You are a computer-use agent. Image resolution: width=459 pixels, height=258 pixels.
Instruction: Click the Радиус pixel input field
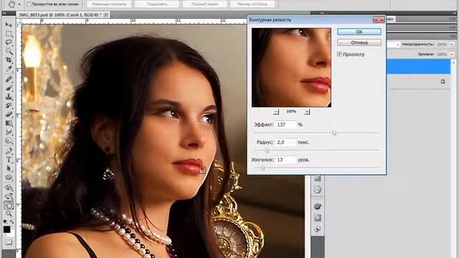tap(286, 142)
